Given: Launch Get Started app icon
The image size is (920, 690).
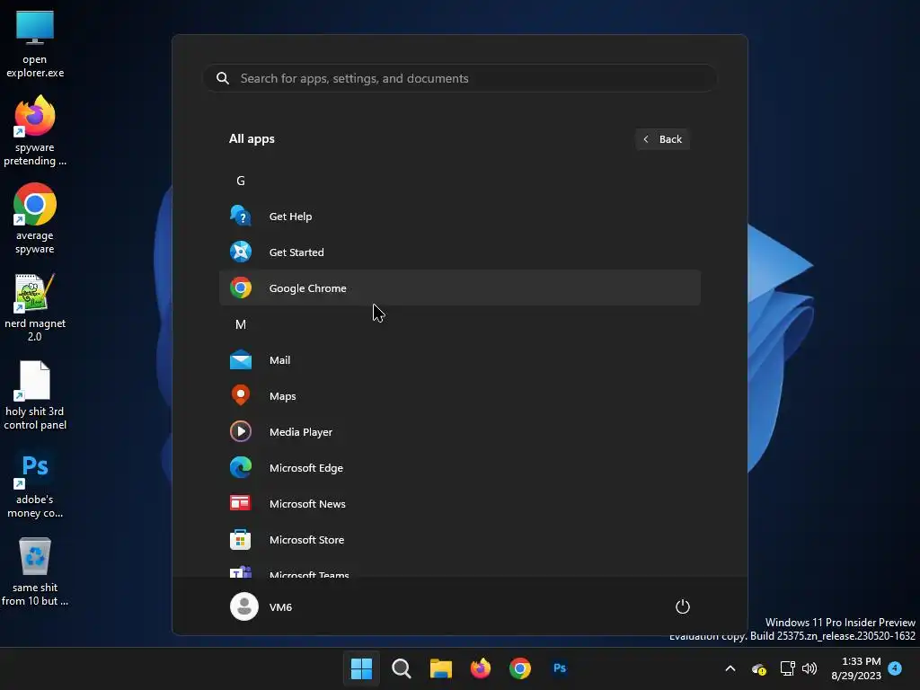Looking at the screenshot, I should point(241,252).
